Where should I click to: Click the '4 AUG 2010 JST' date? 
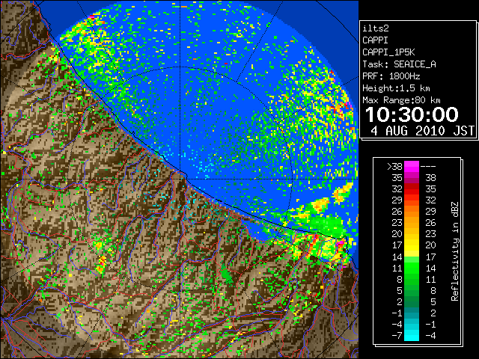point(422,131)
